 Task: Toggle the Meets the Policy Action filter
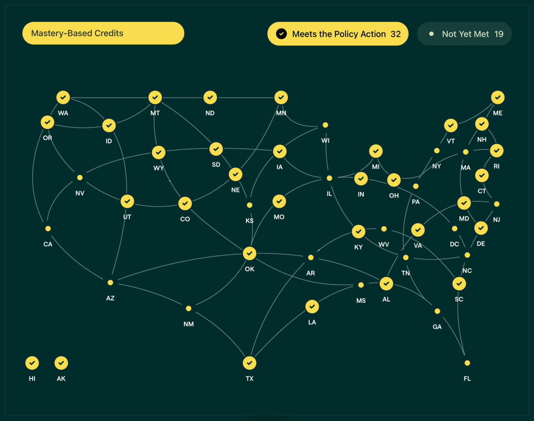[338, 34]
